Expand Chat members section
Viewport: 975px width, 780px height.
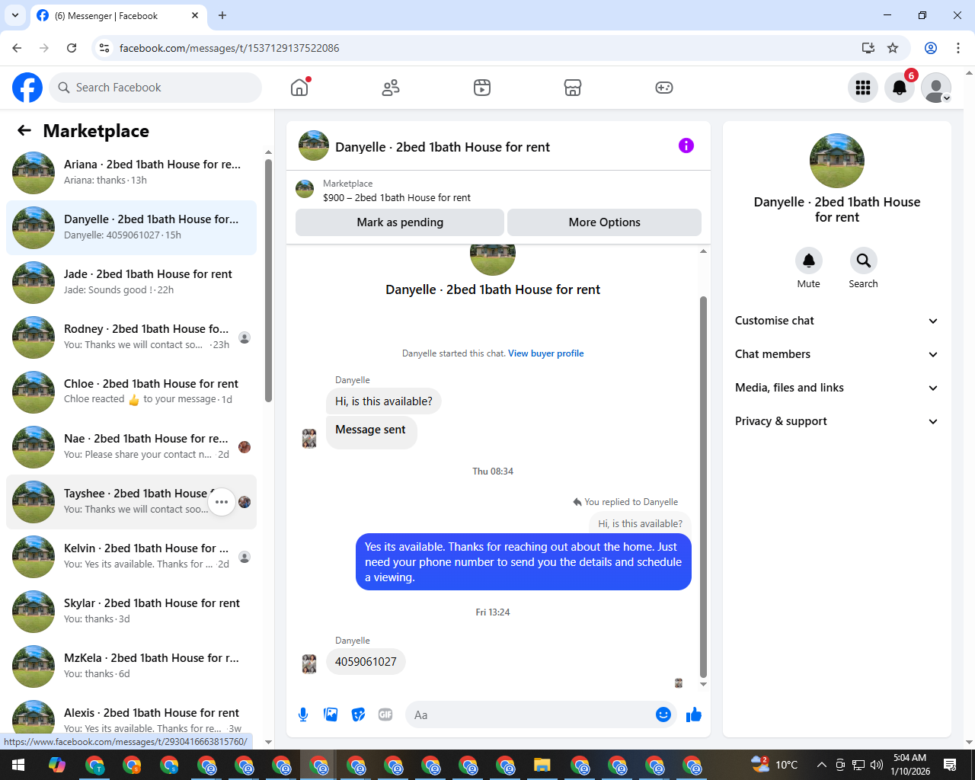836,354
